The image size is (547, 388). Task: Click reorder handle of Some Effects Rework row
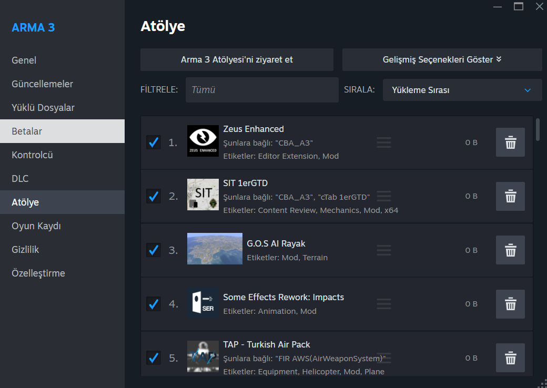384,304
